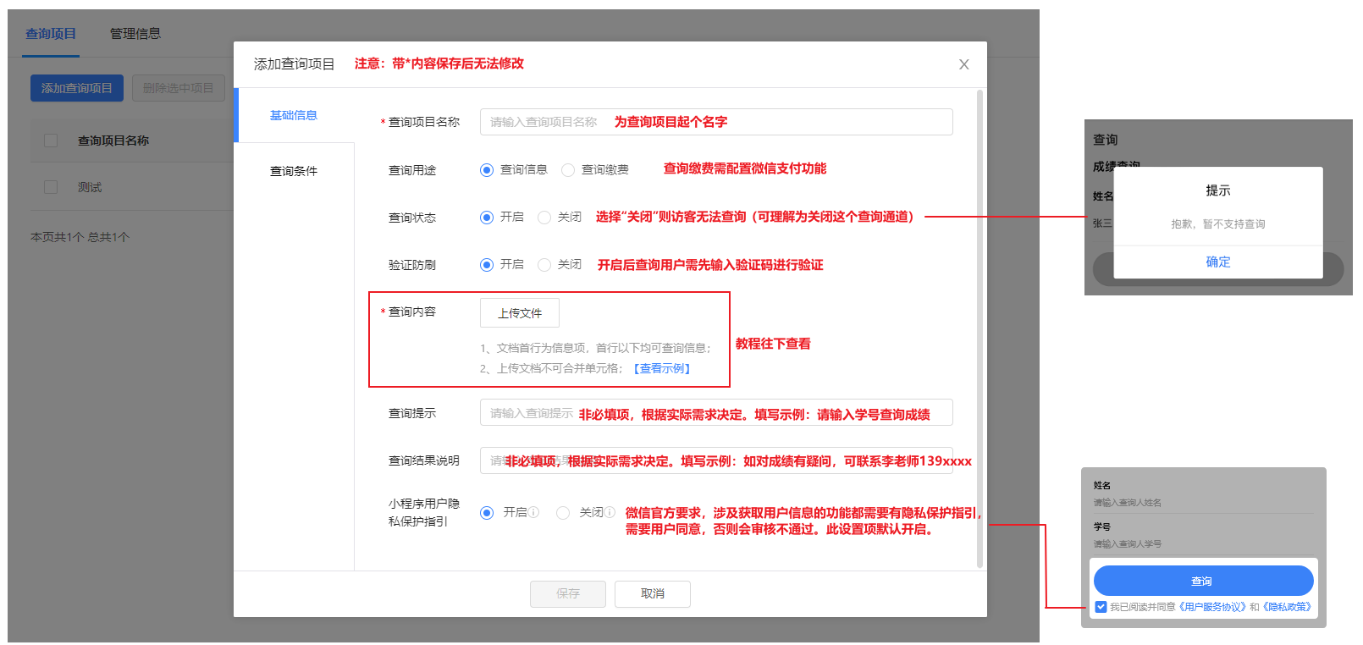Uncheck the 我已阅读并同意 agreement checkbox
Image resolution: width=1363 pixels, height=645 pixels.
point(1101,607)
